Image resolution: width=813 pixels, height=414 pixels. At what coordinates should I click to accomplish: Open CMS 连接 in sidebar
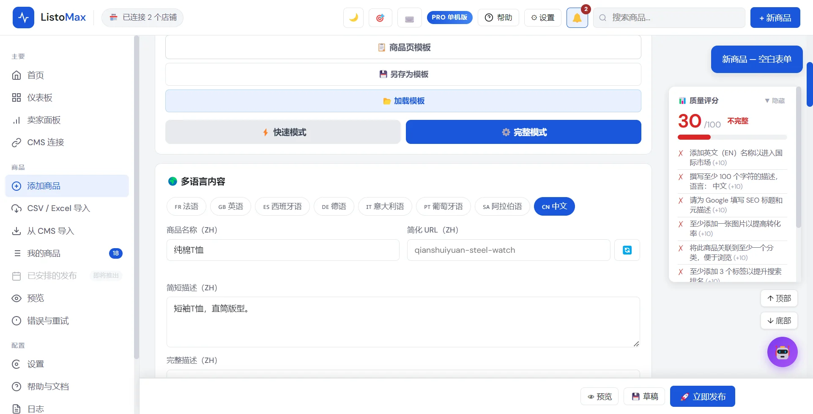tap(67, 142)
